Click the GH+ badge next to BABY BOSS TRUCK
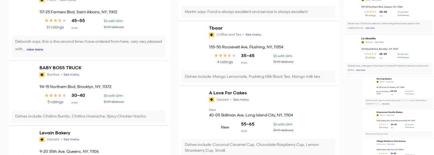This screenshot has height=155, width=434. (x=42, y=75)
